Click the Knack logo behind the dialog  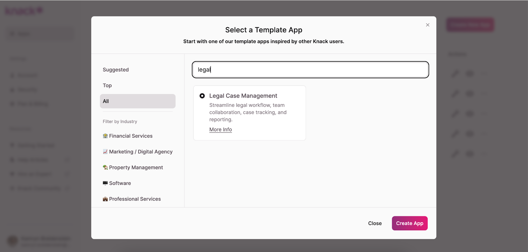coord(24,11)
